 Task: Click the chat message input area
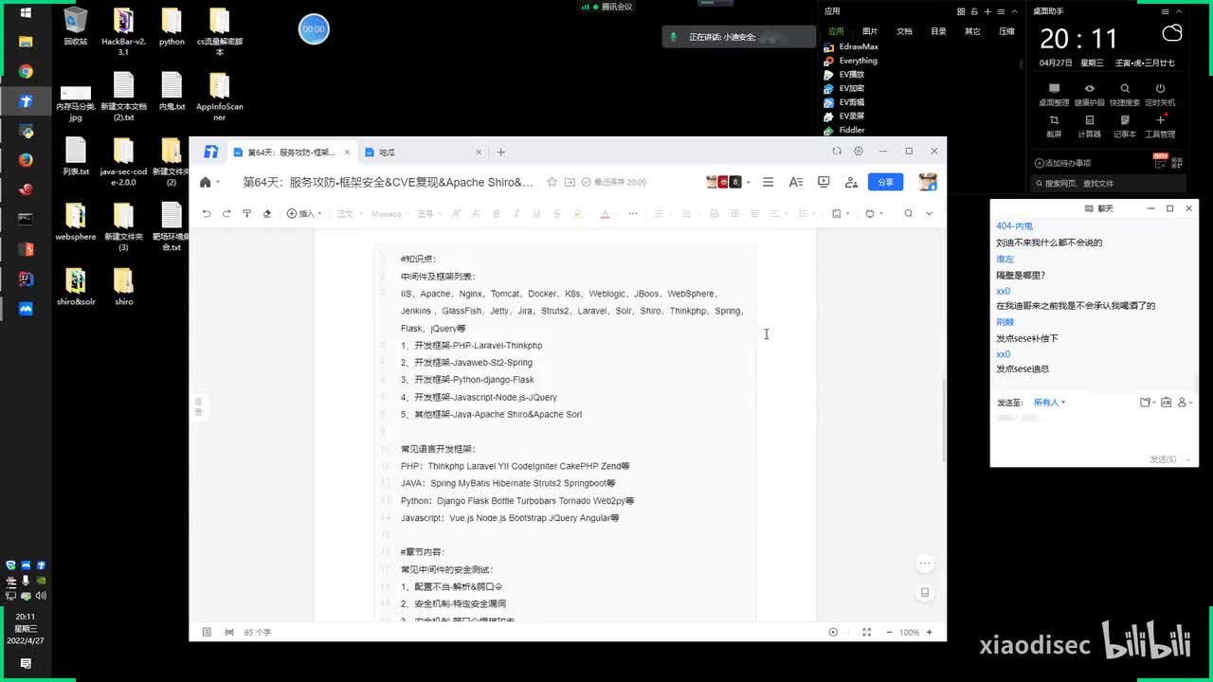(x=1094, y=432)
